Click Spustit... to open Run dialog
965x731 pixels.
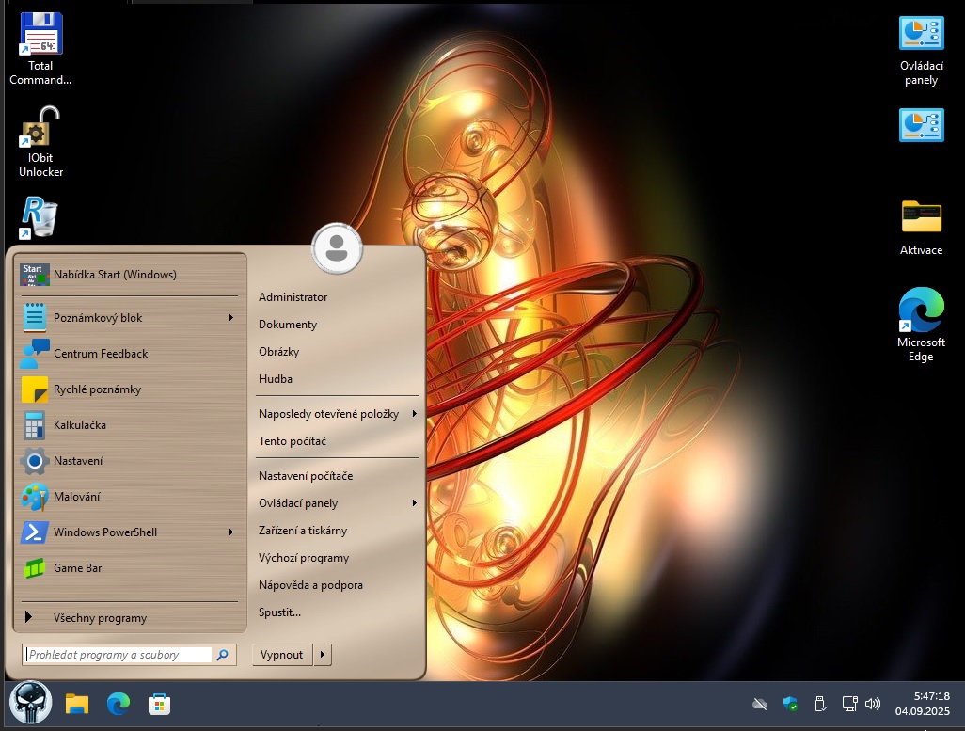[279, 612]
